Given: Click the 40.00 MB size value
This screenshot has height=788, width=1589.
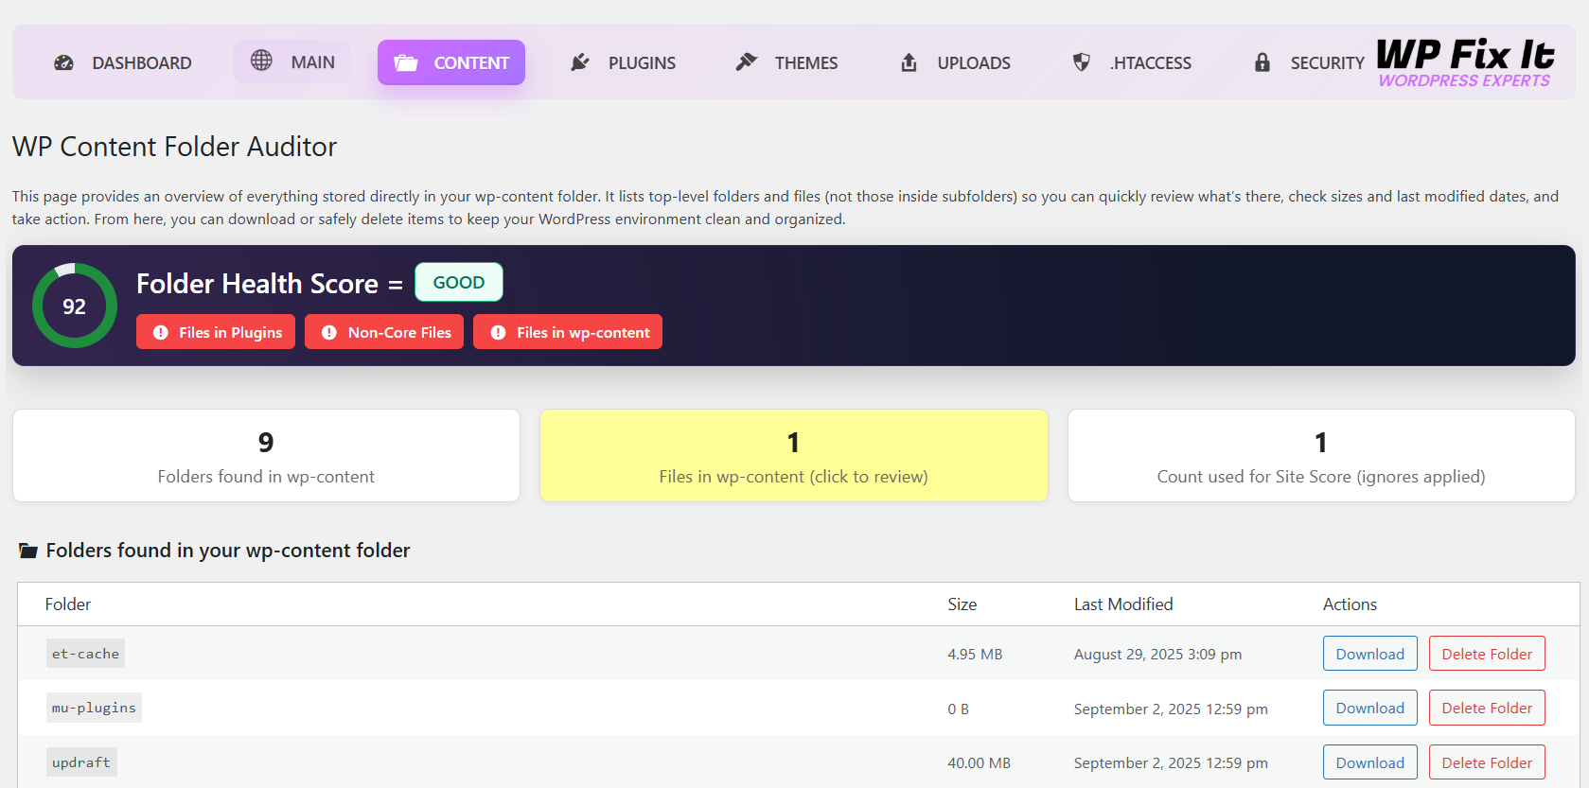Looking at the screenshot, I should [x=979, y=763].
